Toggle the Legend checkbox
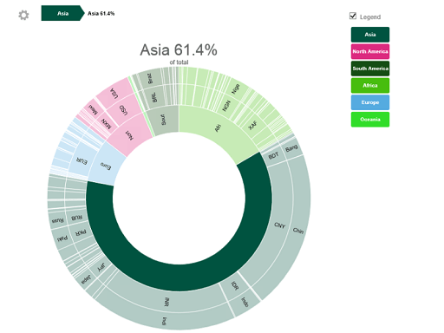Image resolution: width=444 pixels, height=333 pixels. pyautogui.click(x=353, y=16)
